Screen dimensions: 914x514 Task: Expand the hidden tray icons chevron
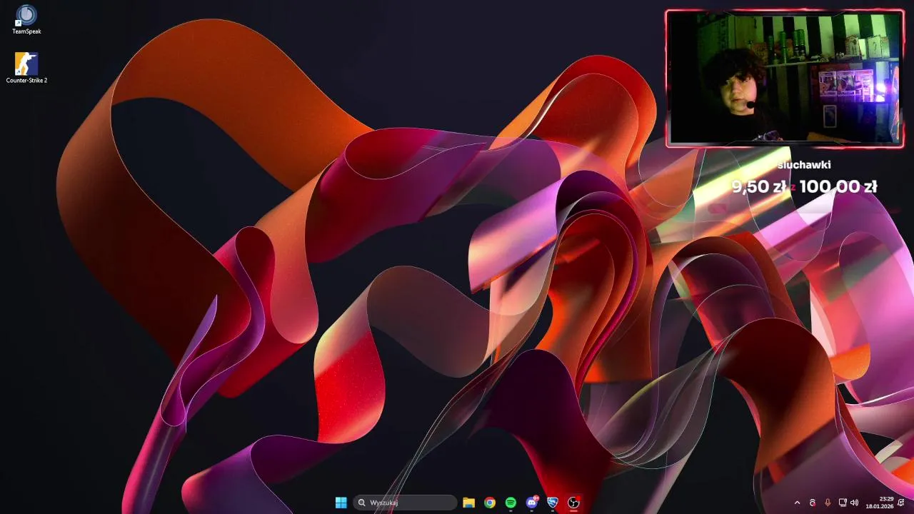pyautogui.click(x=797, y=503)
